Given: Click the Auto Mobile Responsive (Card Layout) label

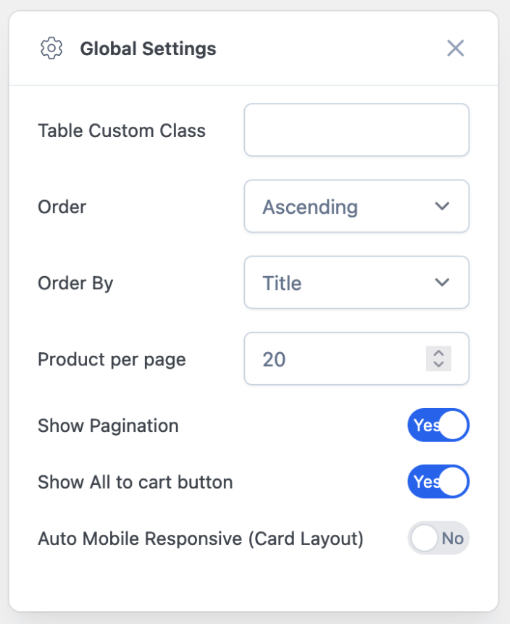Looking at the screenshot, I should point(201,538).
